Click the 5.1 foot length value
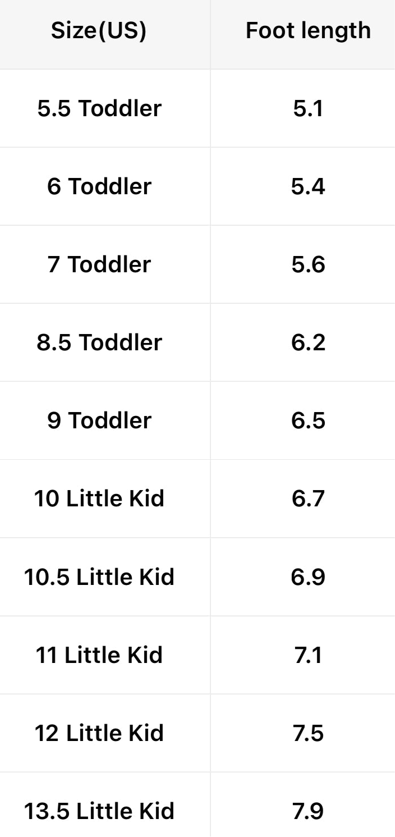This screenshot has width=395, height=837. coord(308,108)
